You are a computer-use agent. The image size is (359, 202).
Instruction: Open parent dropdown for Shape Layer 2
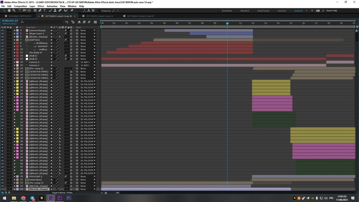click(x=88, y=33)
